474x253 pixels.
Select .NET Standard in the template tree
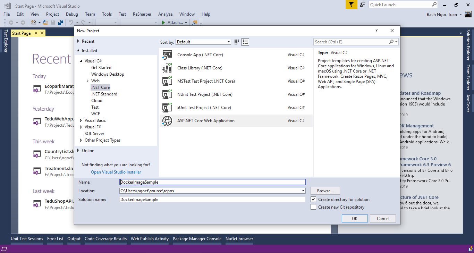pos(104,94)
